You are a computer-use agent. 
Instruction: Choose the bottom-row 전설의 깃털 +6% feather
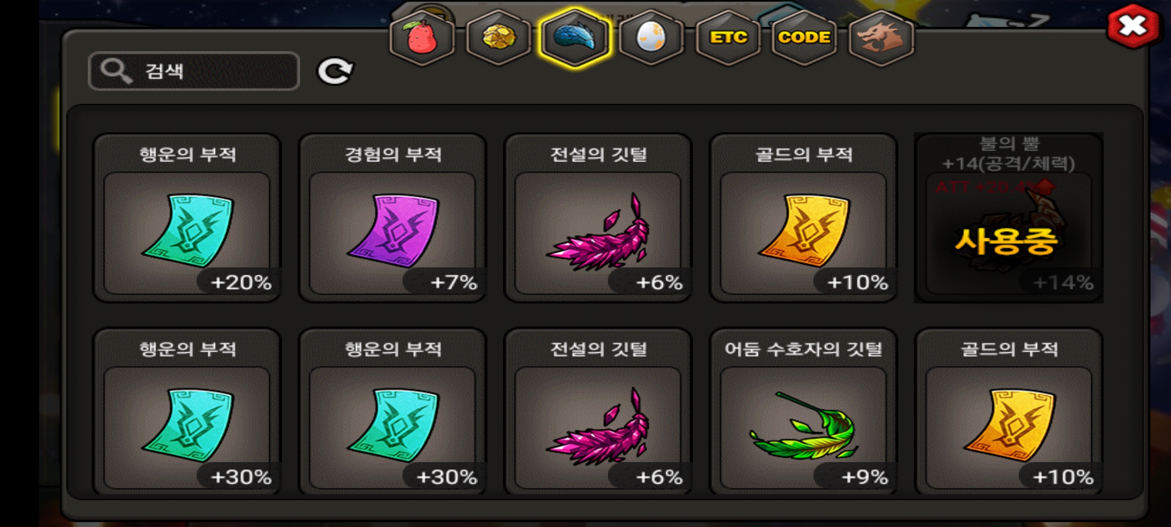(598, 411)
